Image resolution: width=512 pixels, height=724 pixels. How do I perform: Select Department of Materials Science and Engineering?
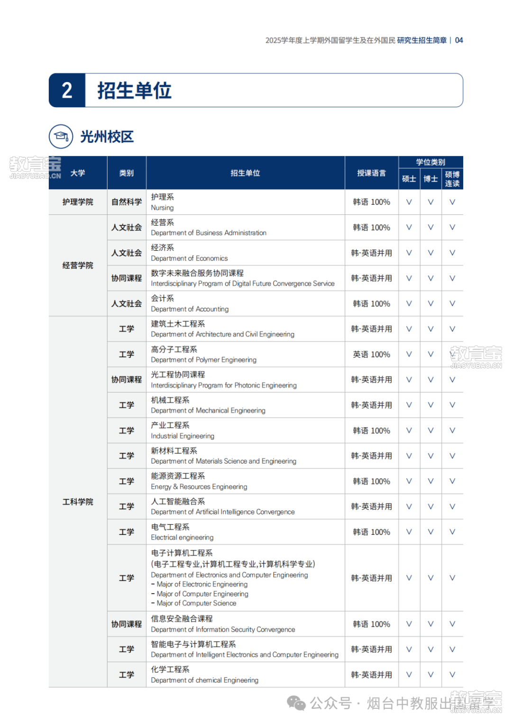click(x=223, y=461)
